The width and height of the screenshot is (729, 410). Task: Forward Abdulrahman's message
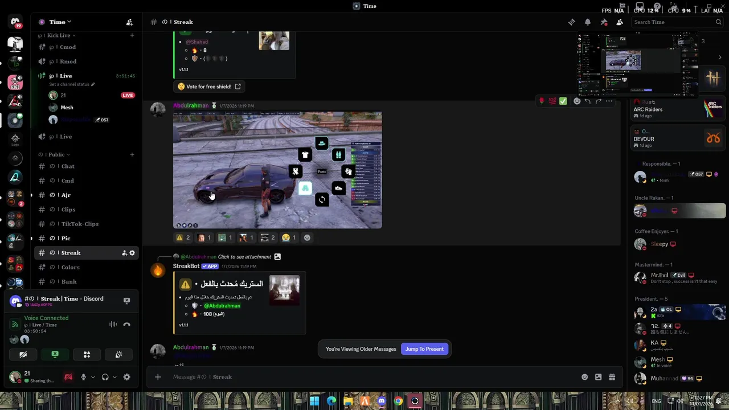[599, 101]
